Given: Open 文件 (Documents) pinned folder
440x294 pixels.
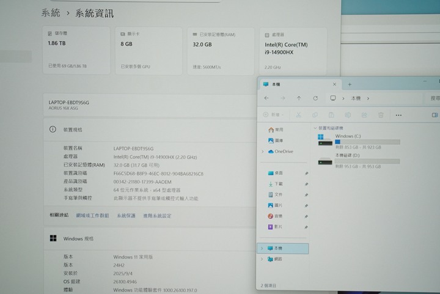Looking at the screenshot, I should point(275,194).
